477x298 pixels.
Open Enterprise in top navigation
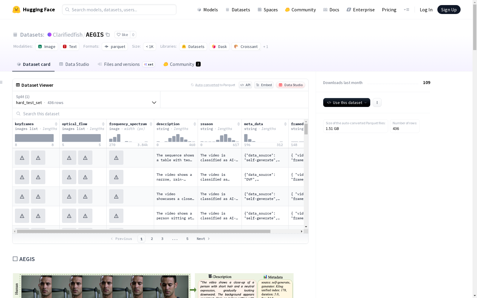click(360, 10)
